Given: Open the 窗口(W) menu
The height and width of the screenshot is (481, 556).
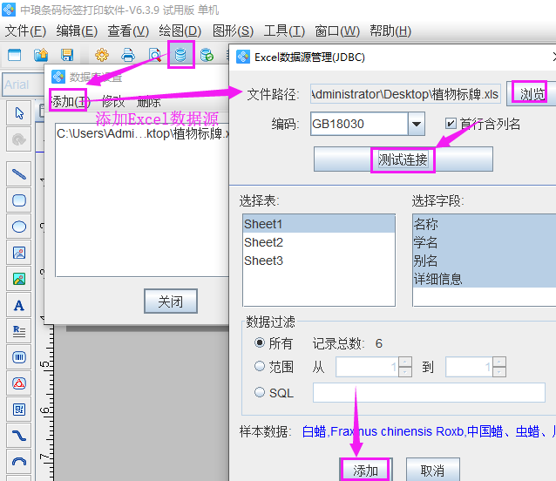Looking at the screenshot, I should coord(337,30).
